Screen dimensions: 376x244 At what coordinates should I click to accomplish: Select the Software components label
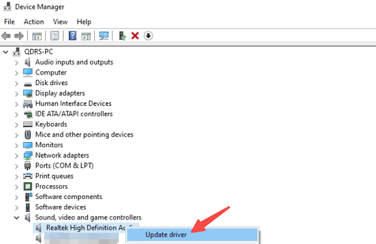tap(68, 196)
